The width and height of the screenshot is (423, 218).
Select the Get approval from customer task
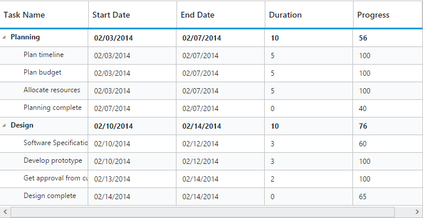55,178
